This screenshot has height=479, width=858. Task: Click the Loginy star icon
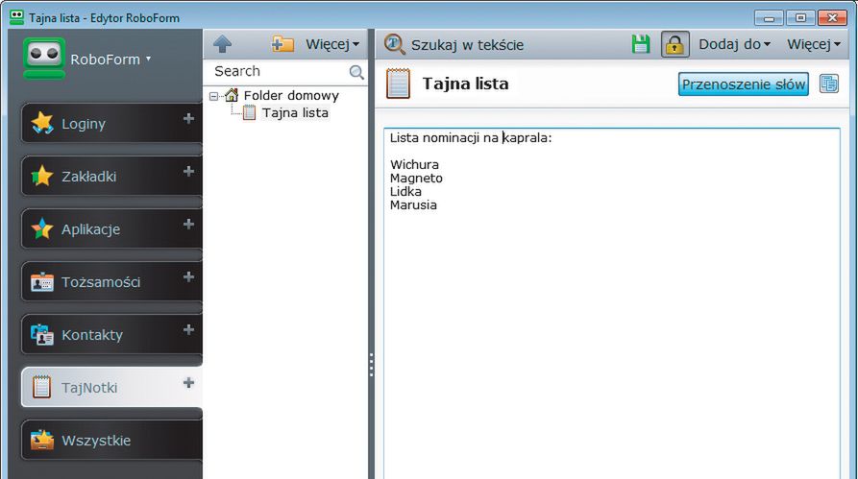pyautogui.click(x=42, y=123)
